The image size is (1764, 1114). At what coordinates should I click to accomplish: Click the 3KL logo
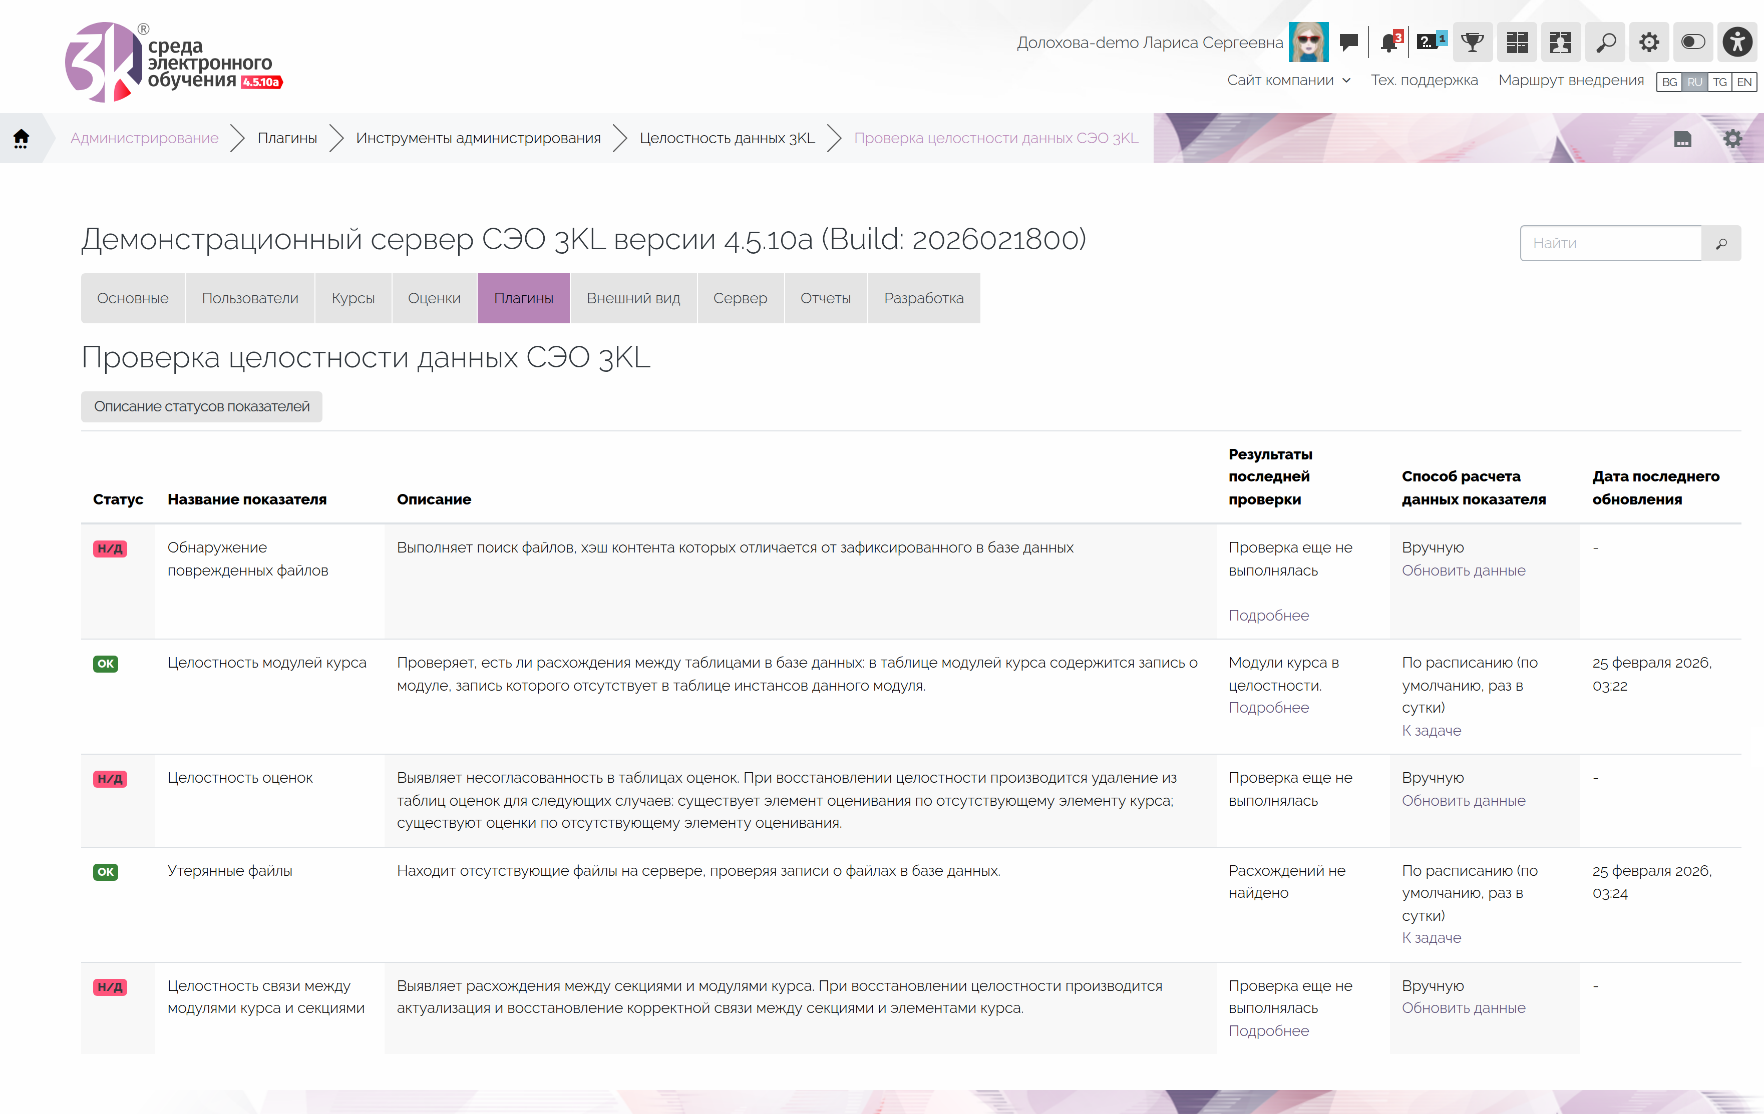(x=174, y=62)
